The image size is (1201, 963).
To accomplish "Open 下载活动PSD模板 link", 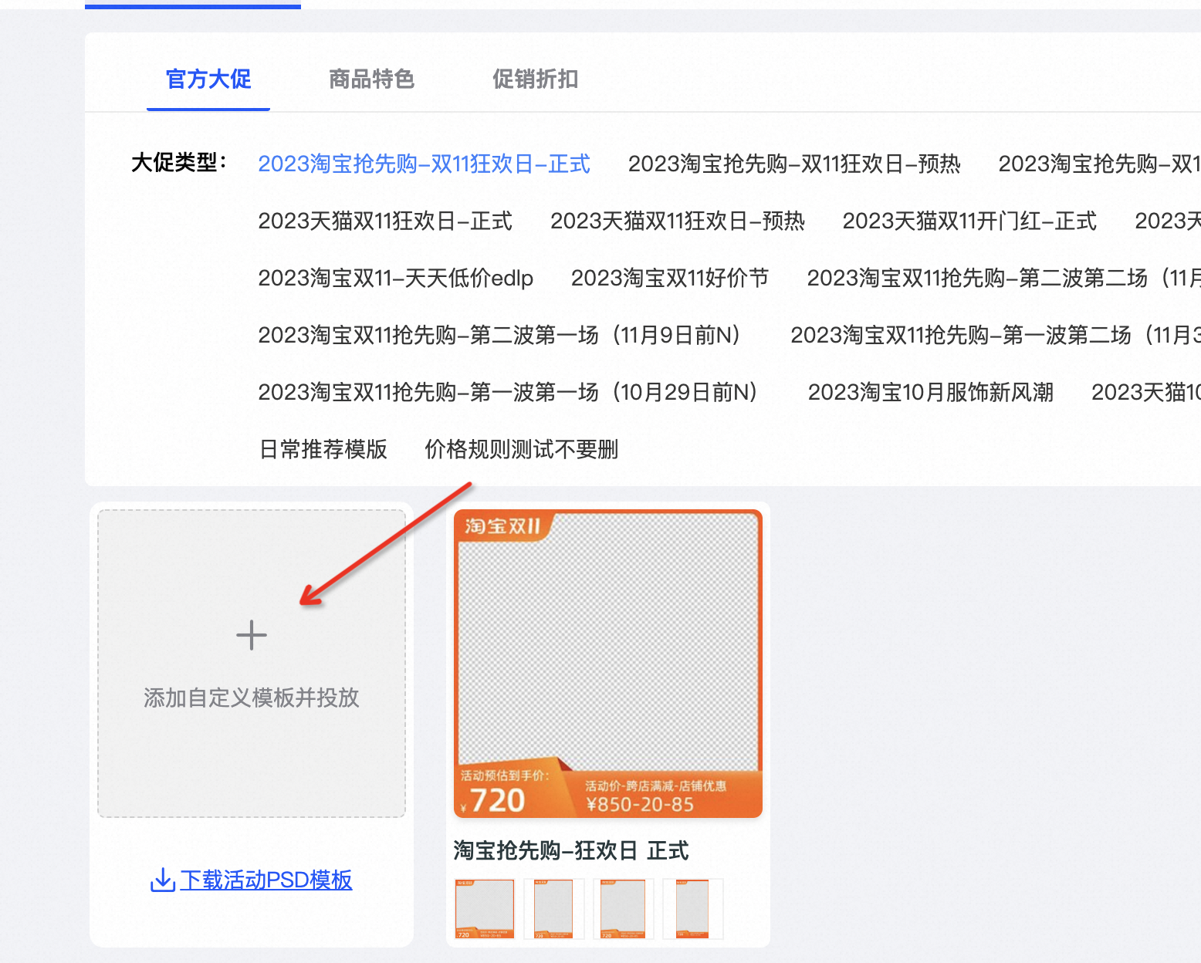I will click(x=266, y=880).
